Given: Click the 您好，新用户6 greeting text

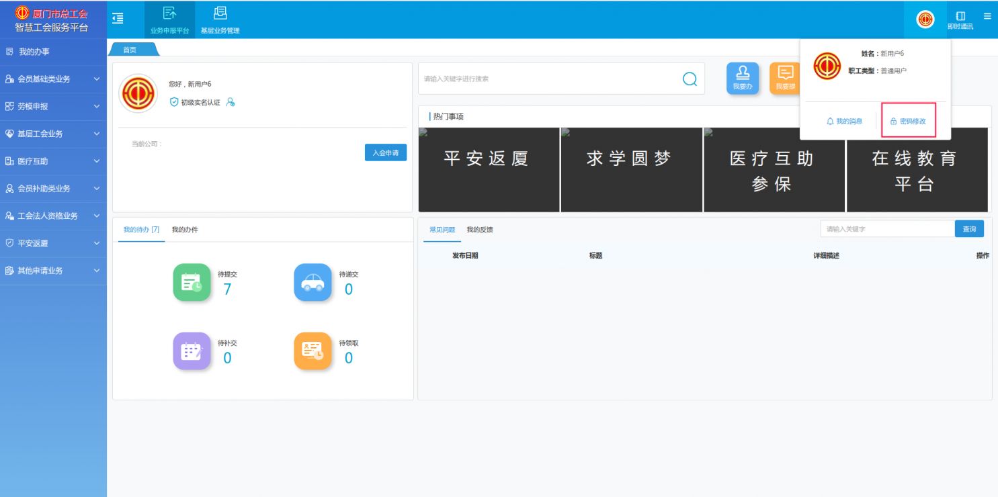Looking at the screenshot, I should click(190, 84).
